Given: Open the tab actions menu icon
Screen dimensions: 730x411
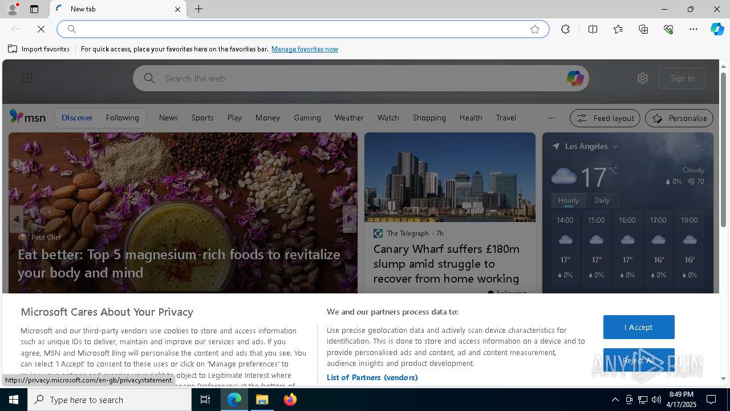Looking at the screenshot, I should [34, 9].
